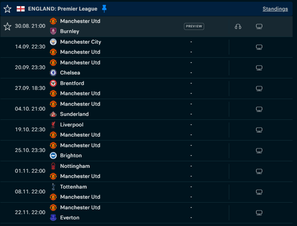Click the Manchester City club crest

pyautogui.click(x=53, y=42)
